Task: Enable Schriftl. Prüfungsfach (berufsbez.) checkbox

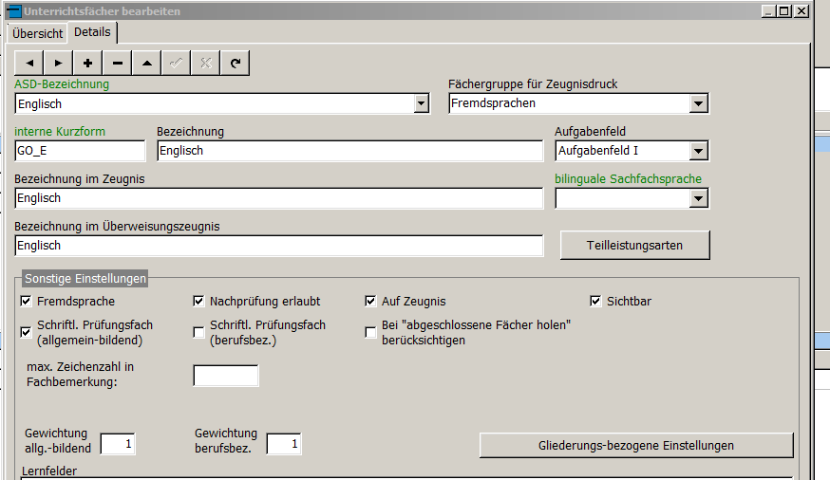Action: (198, 333)
